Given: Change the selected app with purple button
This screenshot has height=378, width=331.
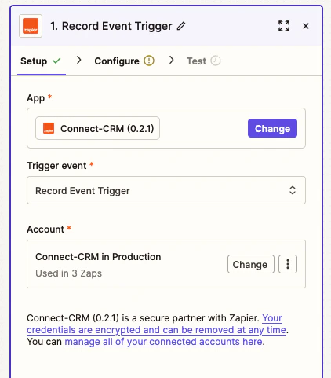Looking at the screenshot, I should click(272, 128).
